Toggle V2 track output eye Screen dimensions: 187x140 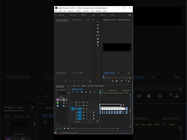(87, 106)
